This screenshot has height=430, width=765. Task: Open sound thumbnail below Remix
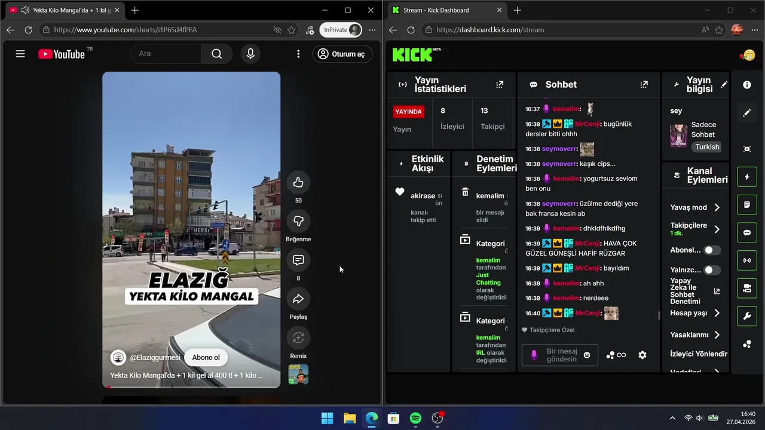click(x=298, y=374)
